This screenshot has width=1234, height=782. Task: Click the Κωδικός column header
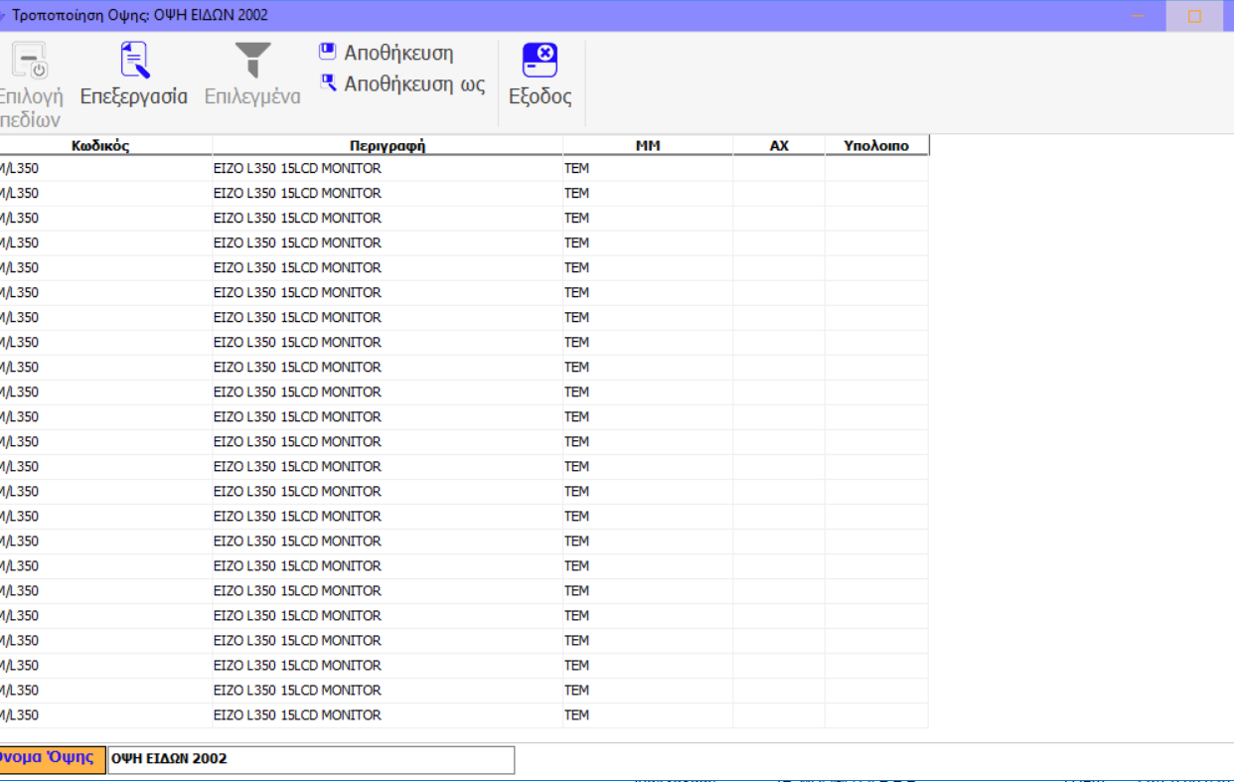click(x=100, y=146)
